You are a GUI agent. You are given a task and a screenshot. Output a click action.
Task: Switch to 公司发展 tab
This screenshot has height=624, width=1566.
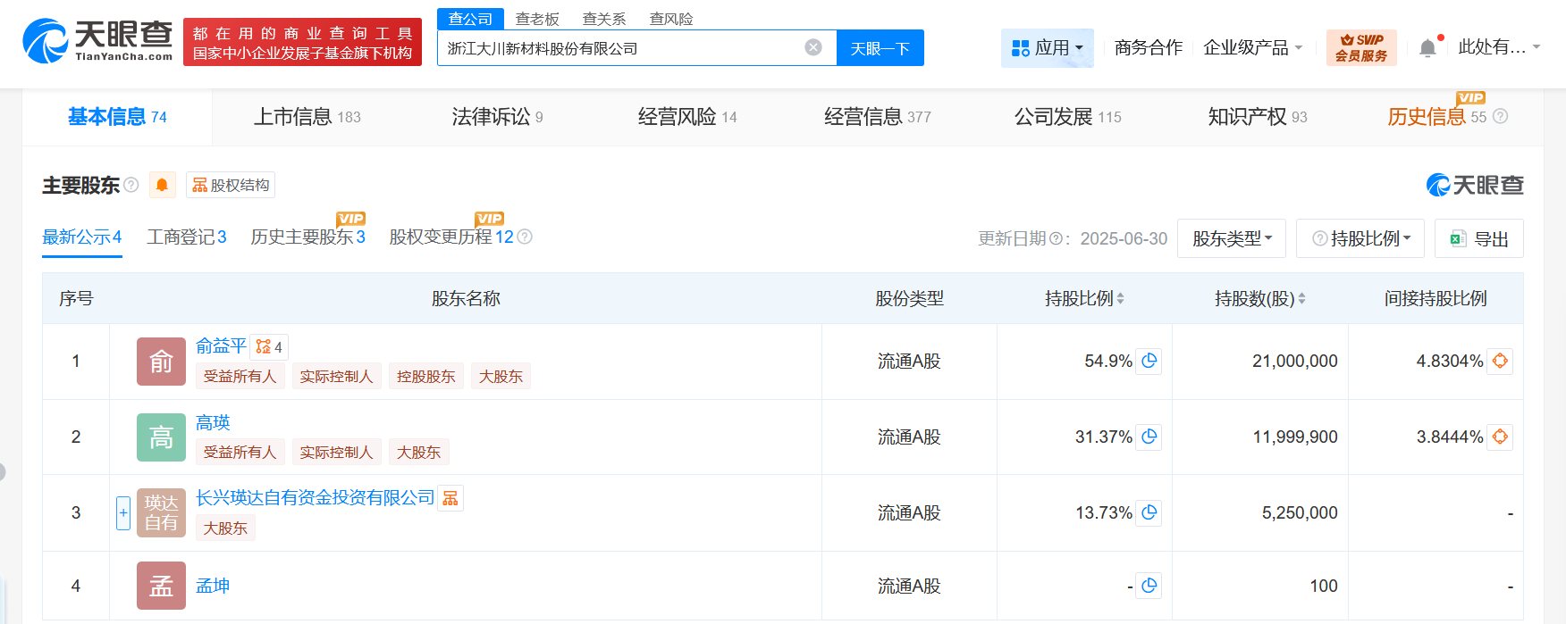pos(1068,117)
